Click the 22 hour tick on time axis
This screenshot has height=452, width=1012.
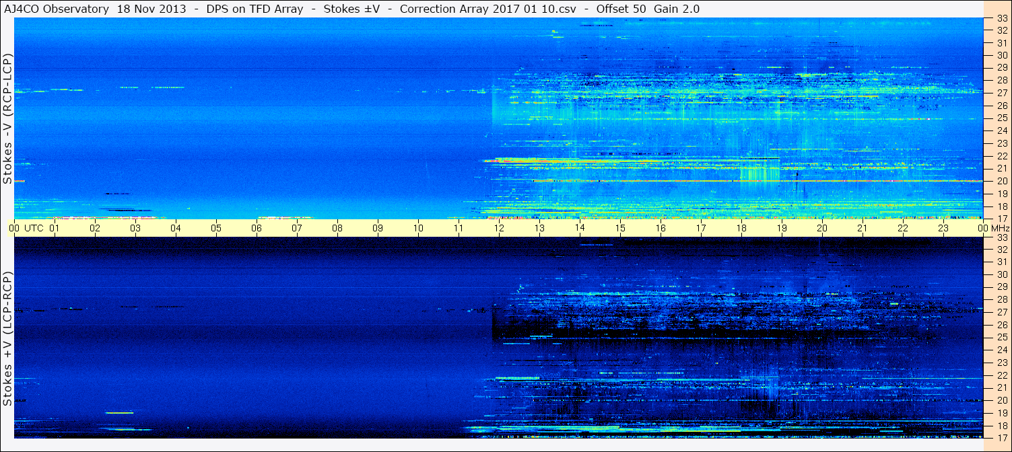903,228
